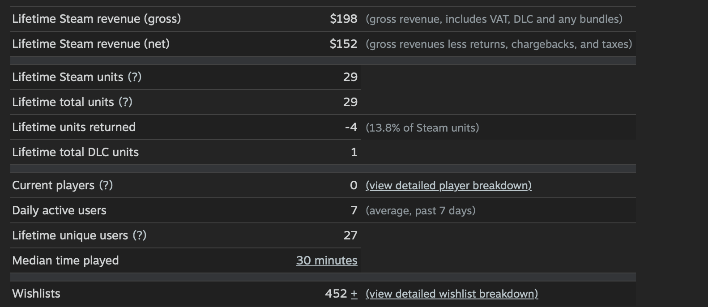Select the $198 gross revenue value
The width and height of the screenshot is (708, 307).
click(x=343, y=19)
